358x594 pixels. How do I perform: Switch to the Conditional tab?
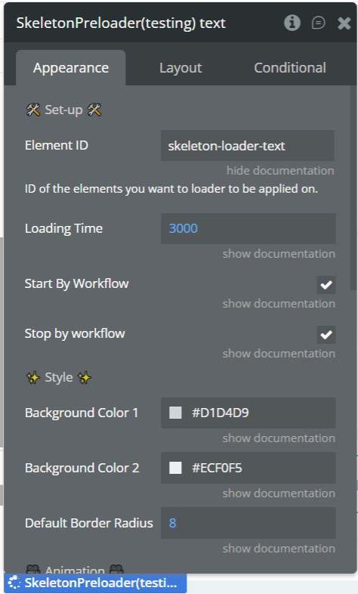click(x=290, y=68)
